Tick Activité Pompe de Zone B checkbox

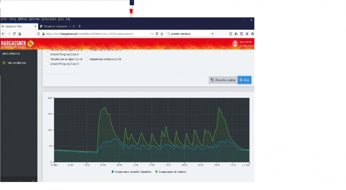coord(48,64)
